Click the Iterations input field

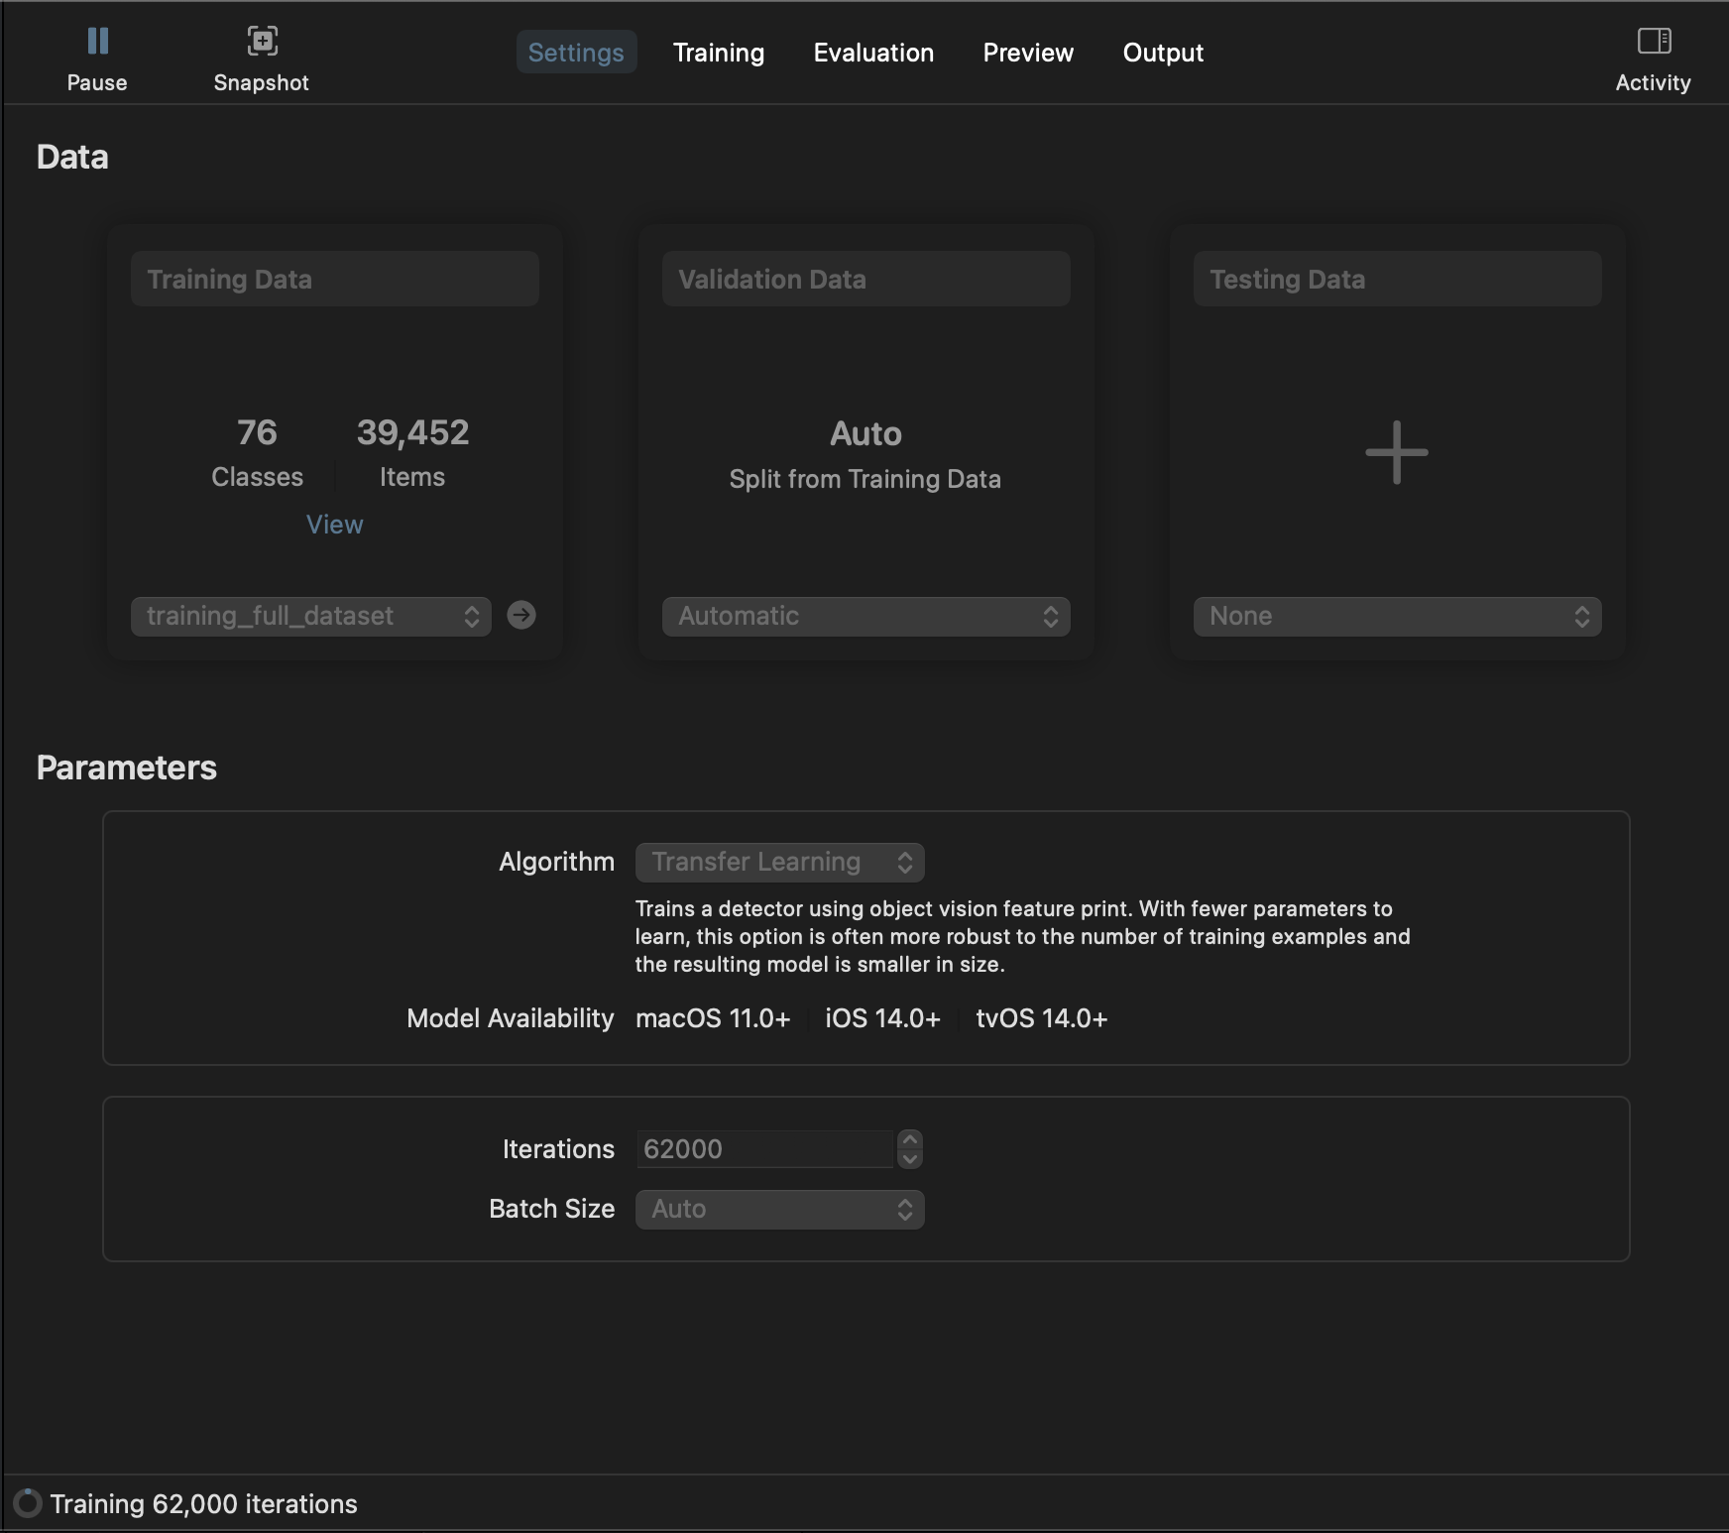[763, 1149]
